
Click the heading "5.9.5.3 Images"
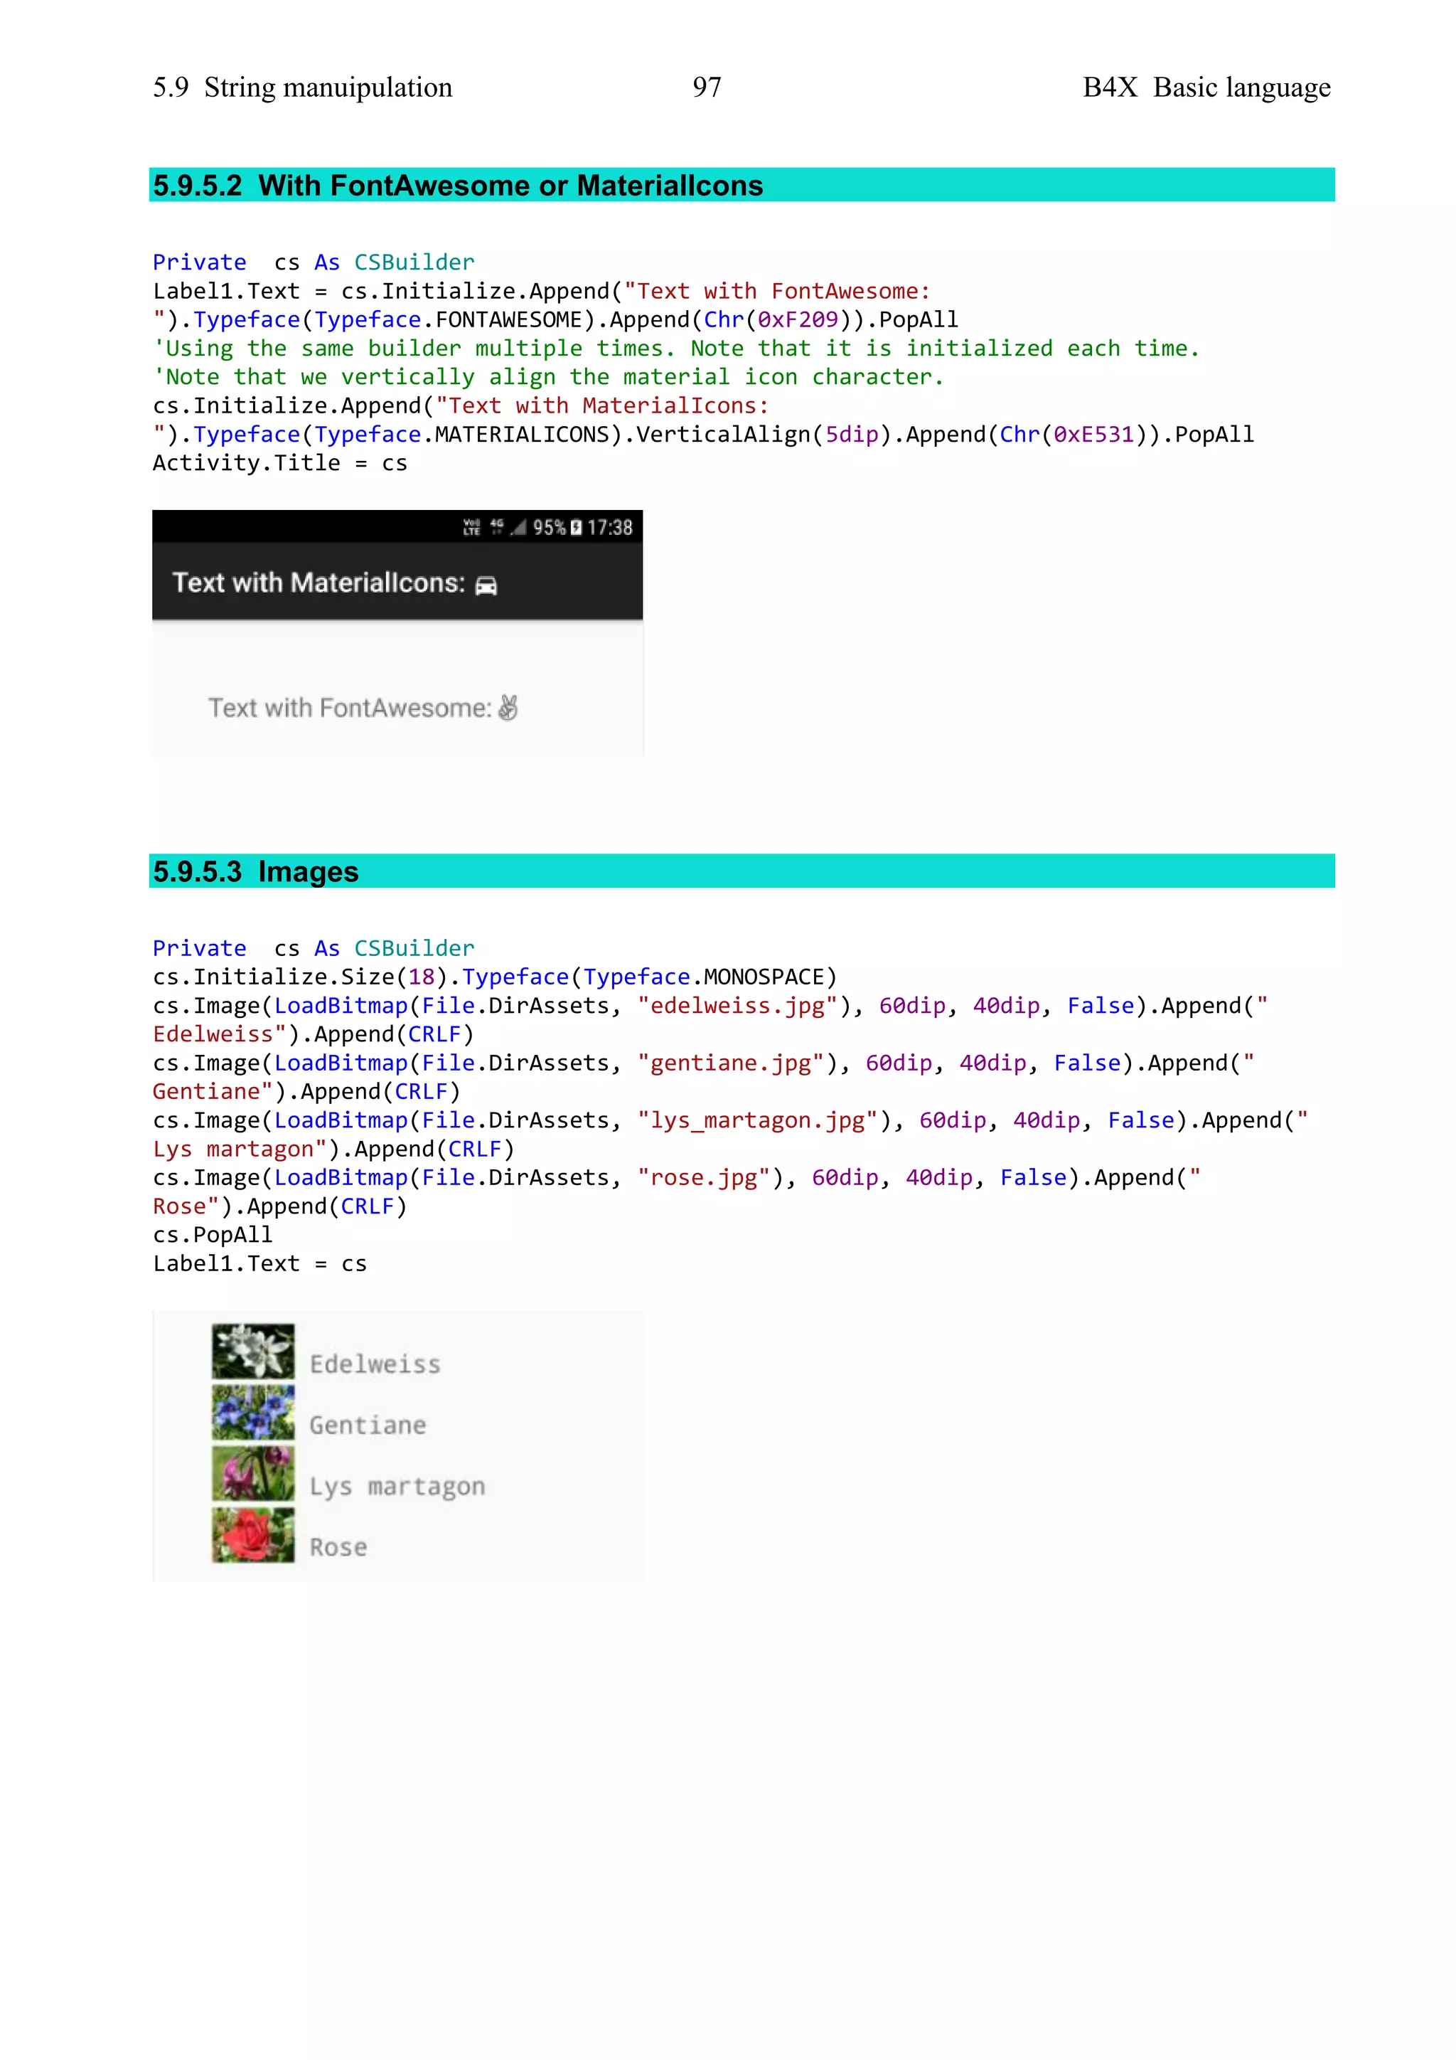(x=255, y=872)
